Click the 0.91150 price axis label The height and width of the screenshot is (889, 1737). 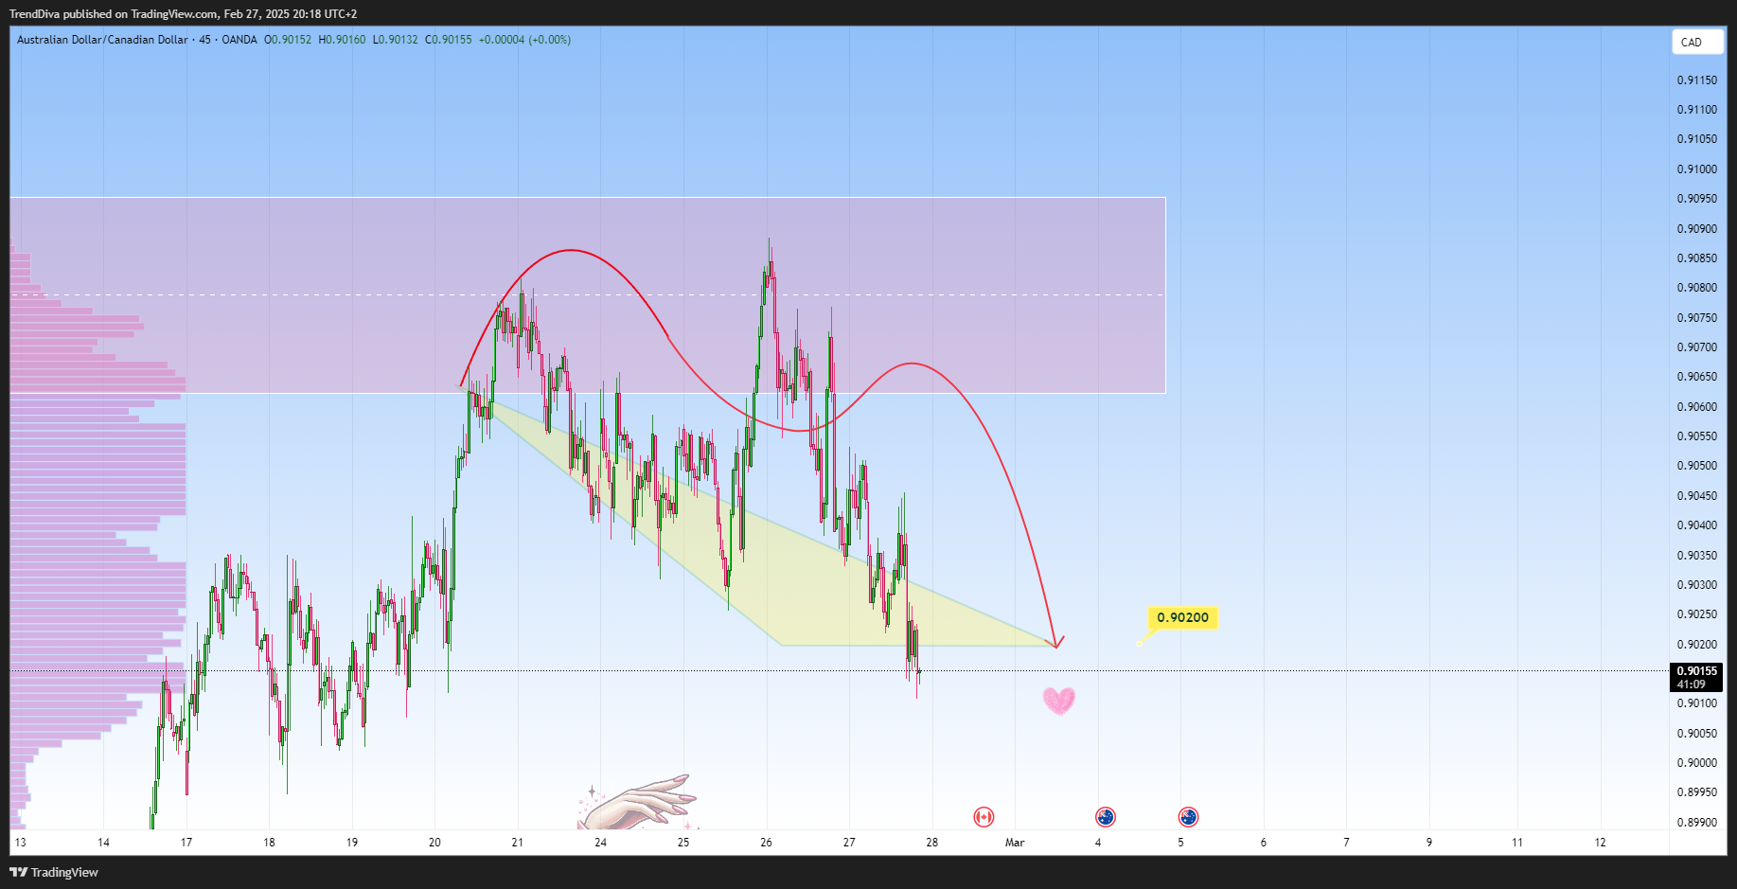pos(1696,80)
